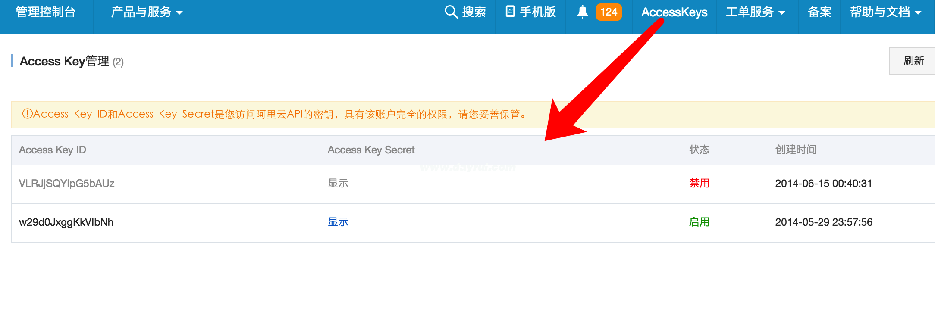Click the notification bell icon
The width and height of the screenshot is (935, 318).
tap(582, 12)
